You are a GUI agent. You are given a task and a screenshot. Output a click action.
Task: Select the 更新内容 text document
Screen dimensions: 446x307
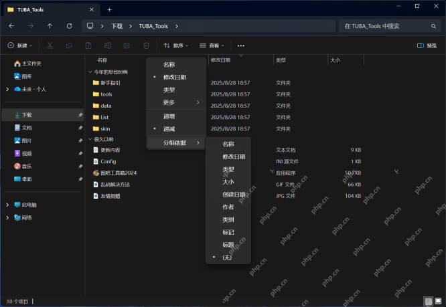110,150
